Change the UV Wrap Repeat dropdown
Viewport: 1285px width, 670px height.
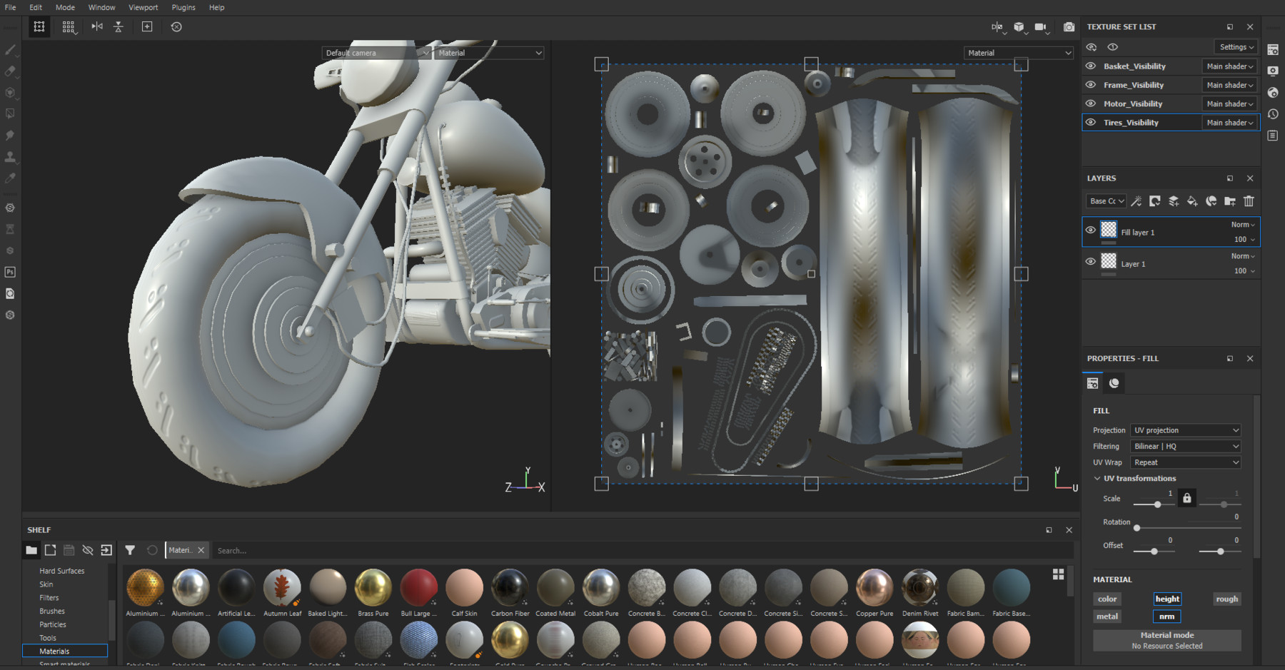point(1185,462)
